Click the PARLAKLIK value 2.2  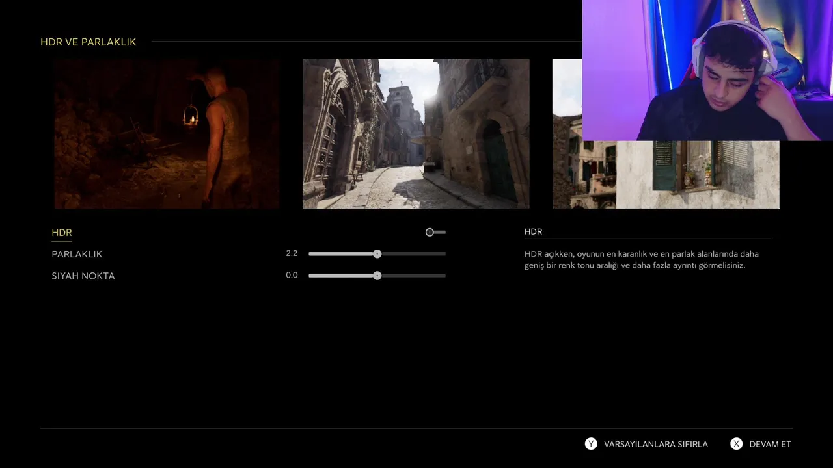tap(292, 253)
